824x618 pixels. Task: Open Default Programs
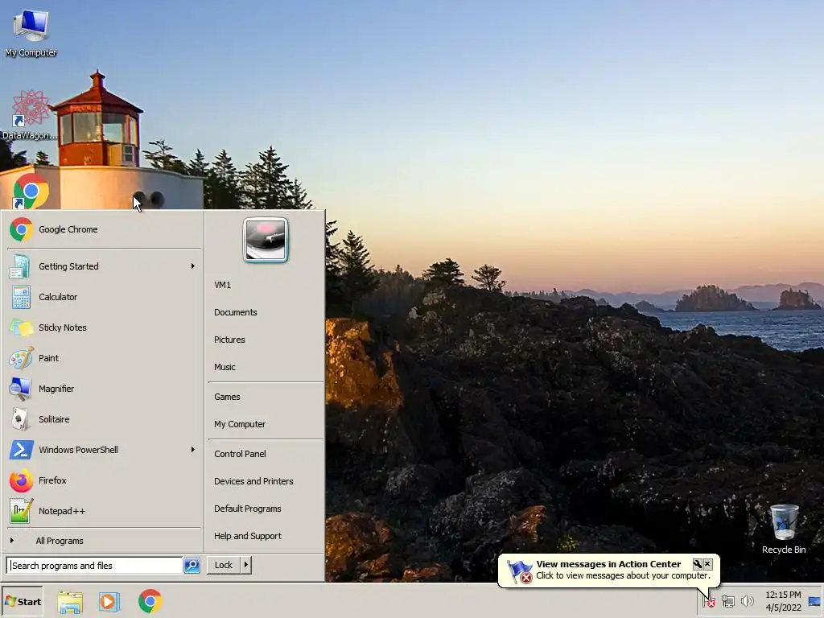pos(266,509)
